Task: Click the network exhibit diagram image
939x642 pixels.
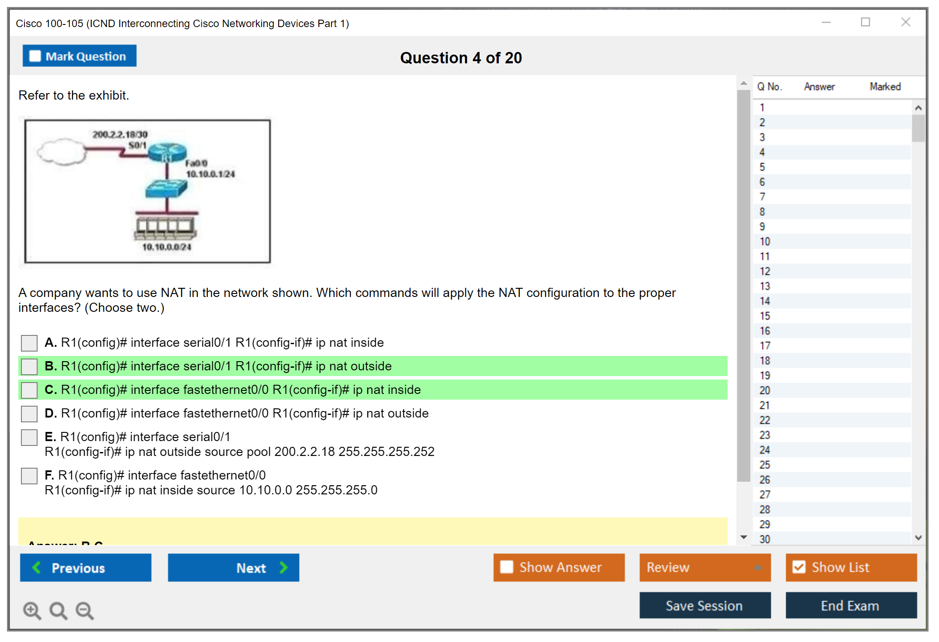Action: [148, 191]
